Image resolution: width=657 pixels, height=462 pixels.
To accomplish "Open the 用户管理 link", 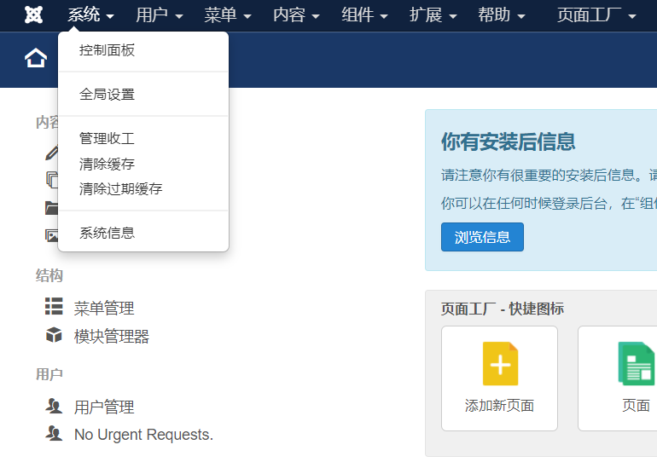I will coord(104,407).
